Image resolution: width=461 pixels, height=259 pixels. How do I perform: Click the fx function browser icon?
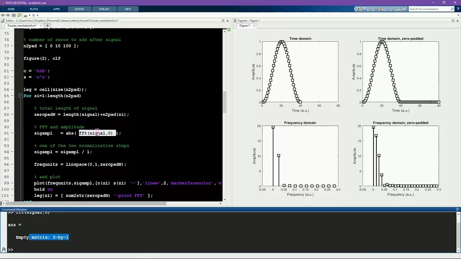[4, 249]
